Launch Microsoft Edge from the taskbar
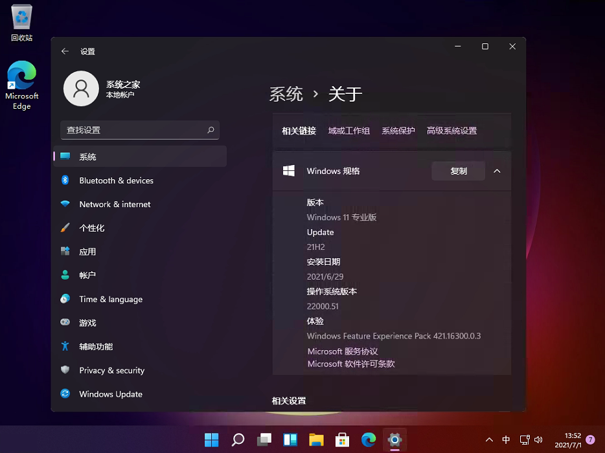 [368, 439]
